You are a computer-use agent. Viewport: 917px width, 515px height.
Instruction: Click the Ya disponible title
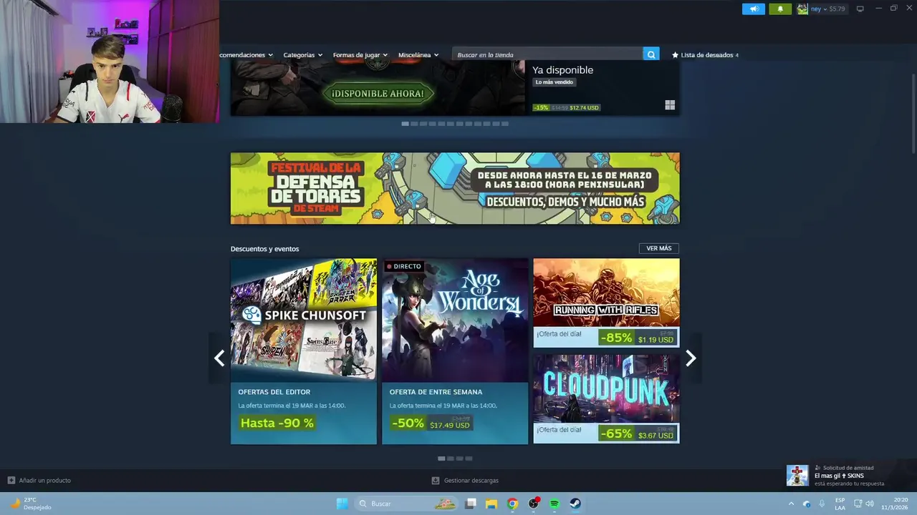(x=562, y=70)
